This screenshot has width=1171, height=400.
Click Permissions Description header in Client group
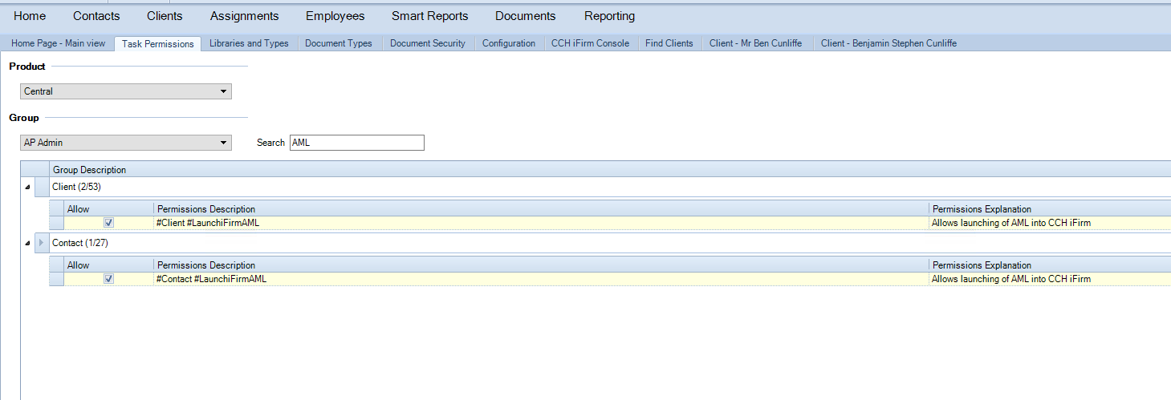541,209
